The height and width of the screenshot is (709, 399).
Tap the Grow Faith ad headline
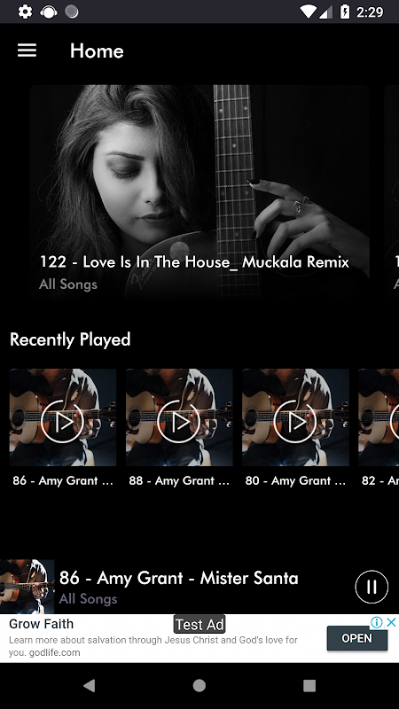pyautogui.click(x=41, y=624)
